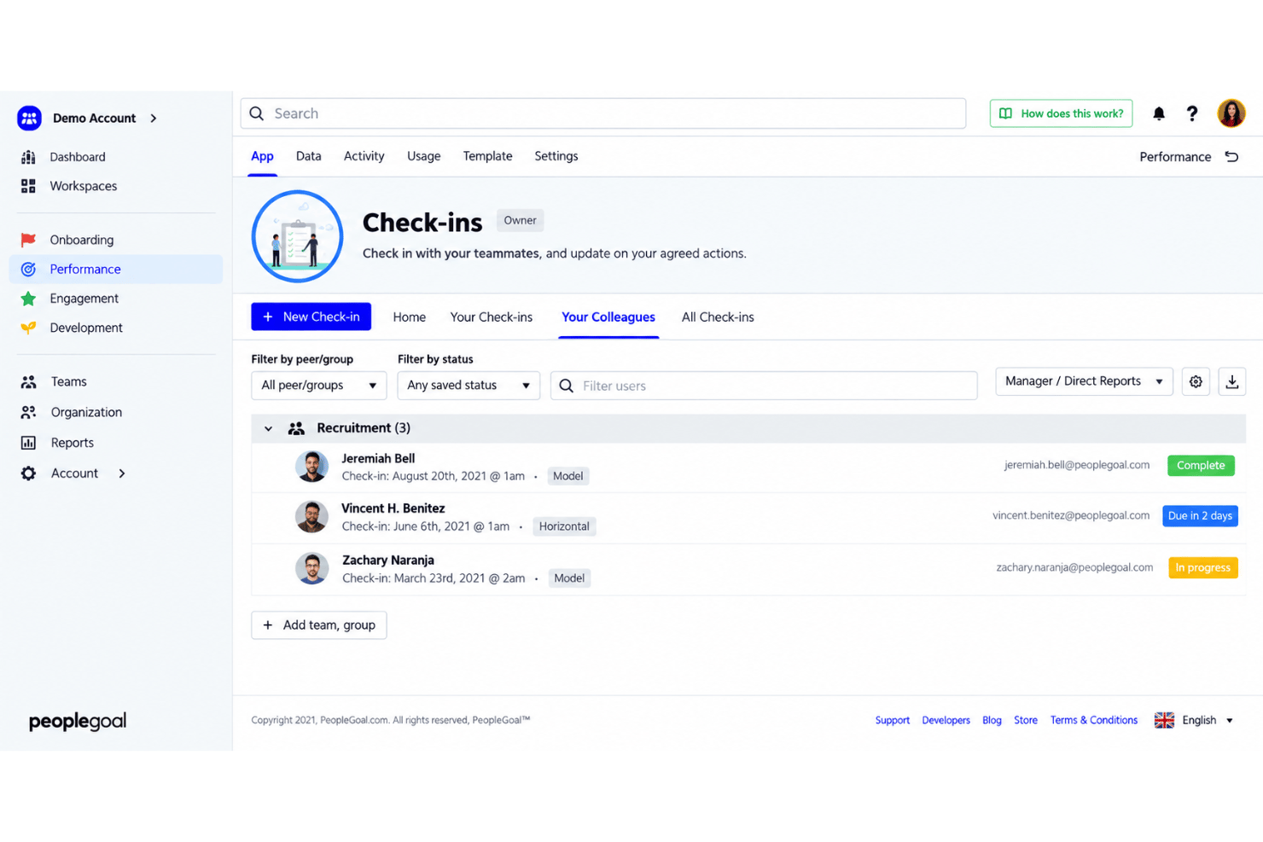Click the magnifier icon in top search bar
This screenshot has height=842, width=1263.
pyautogui.click(x=257, y=113)
